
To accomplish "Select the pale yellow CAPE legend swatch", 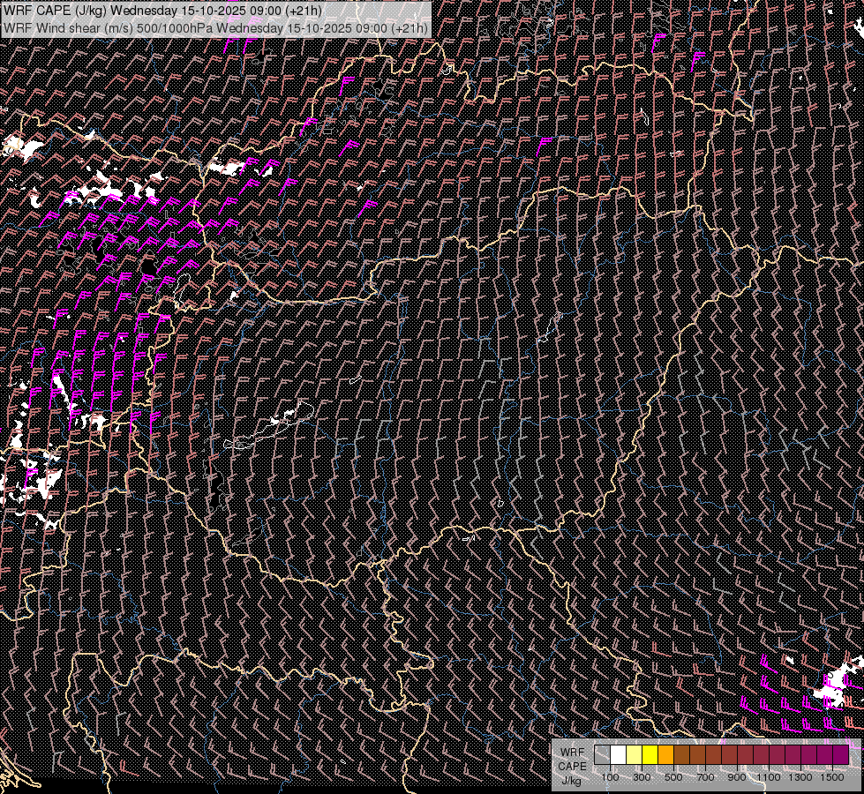I will point(634,755).
